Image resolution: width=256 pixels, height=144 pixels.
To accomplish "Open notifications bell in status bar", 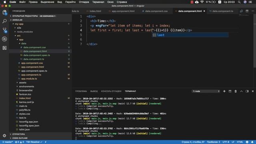I will coord(252,142).
